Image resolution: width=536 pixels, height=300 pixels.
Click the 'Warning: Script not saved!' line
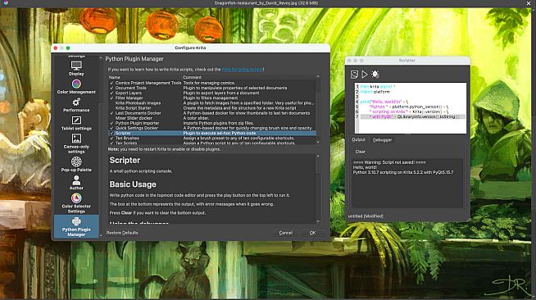point(389,162)
